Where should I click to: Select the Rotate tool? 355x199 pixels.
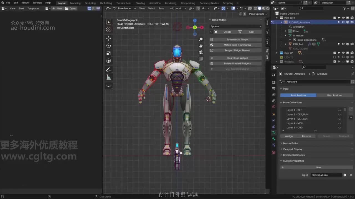click(x=109, y=46)
